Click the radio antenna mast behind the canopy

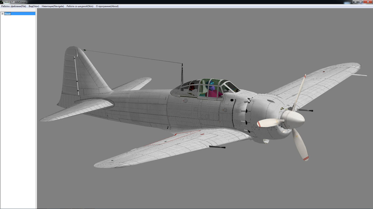(182, 74)
